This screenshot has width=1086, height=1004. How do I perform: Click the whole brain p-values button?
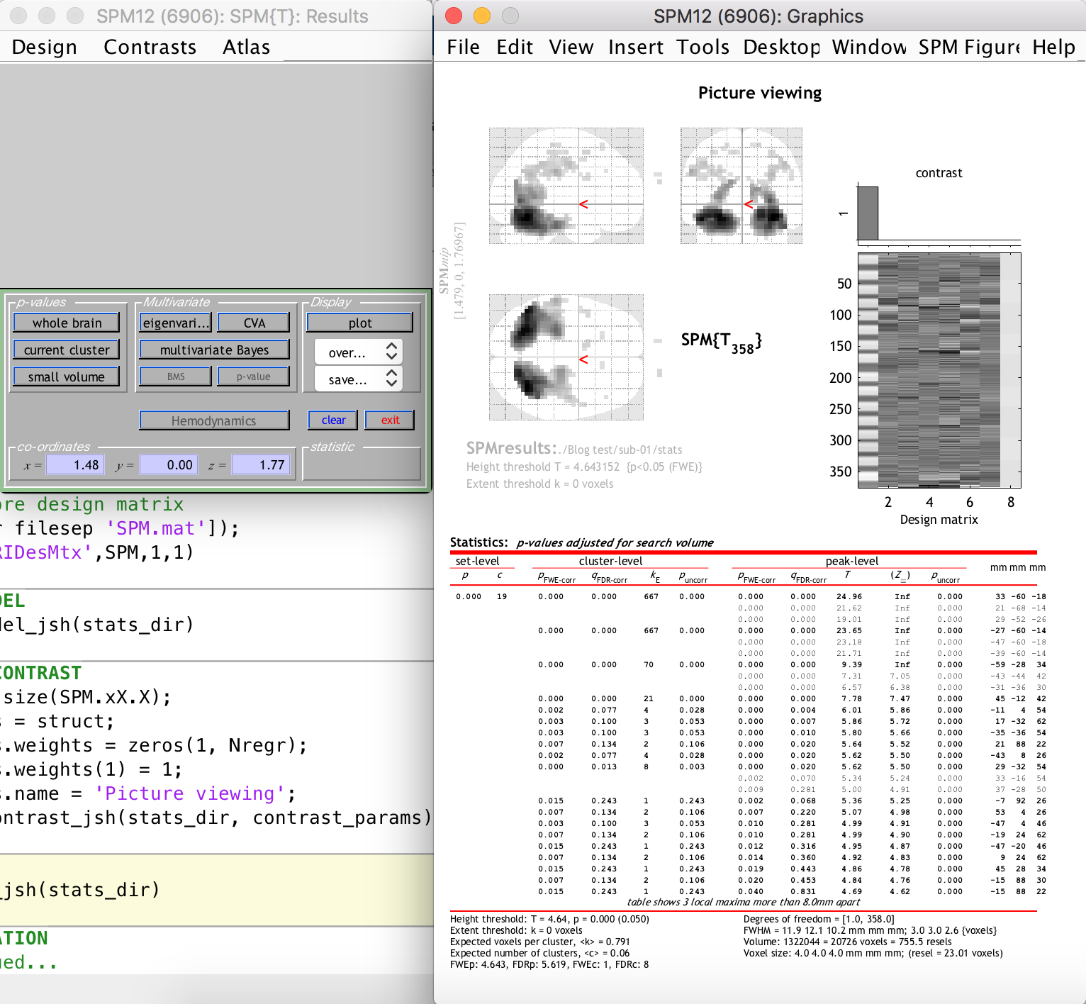[67, 323]
